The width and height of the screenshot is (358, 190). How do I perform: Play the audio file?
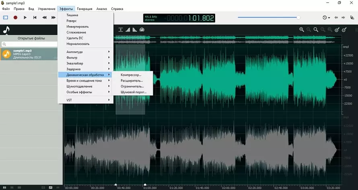click(25, 17)
